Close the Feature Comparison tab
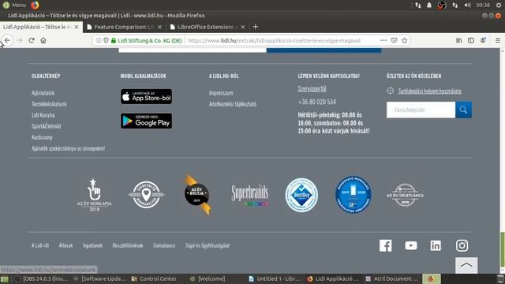 coord(159,27)
